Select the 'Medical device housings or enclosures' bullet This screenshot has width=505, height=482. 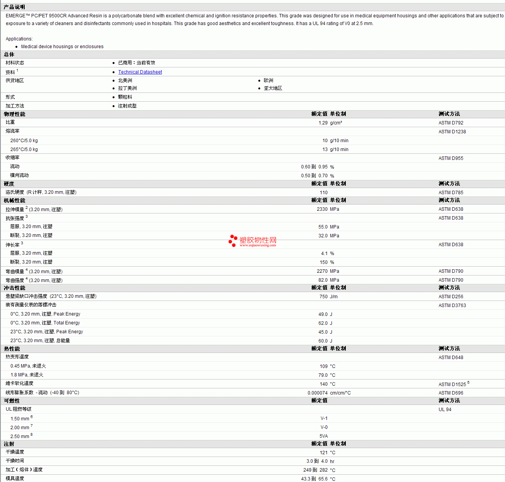[62, 47]
